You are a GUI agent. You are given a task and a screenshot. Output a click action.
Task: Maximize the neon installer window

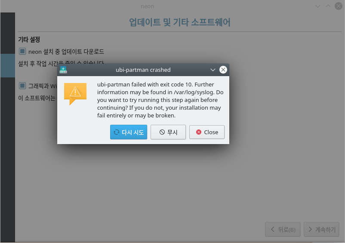[328, 6]
